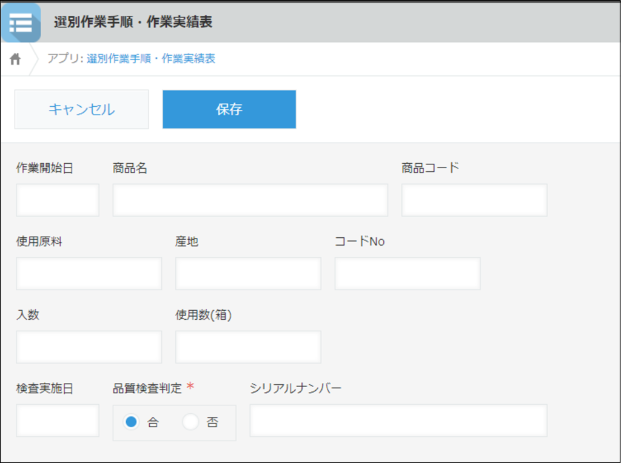The height and width of the screenshot is (463, 621).
Task: Focus the シリアルナンバー text field
Action: pos(398,421)
